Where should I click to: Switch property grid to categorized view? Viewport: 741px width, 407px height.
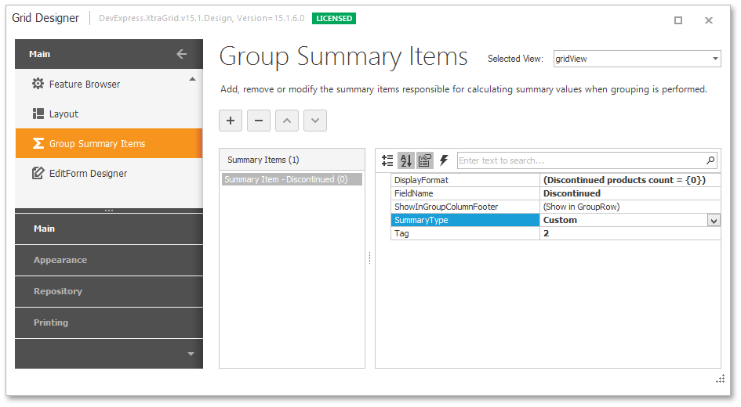coord(387,160)
